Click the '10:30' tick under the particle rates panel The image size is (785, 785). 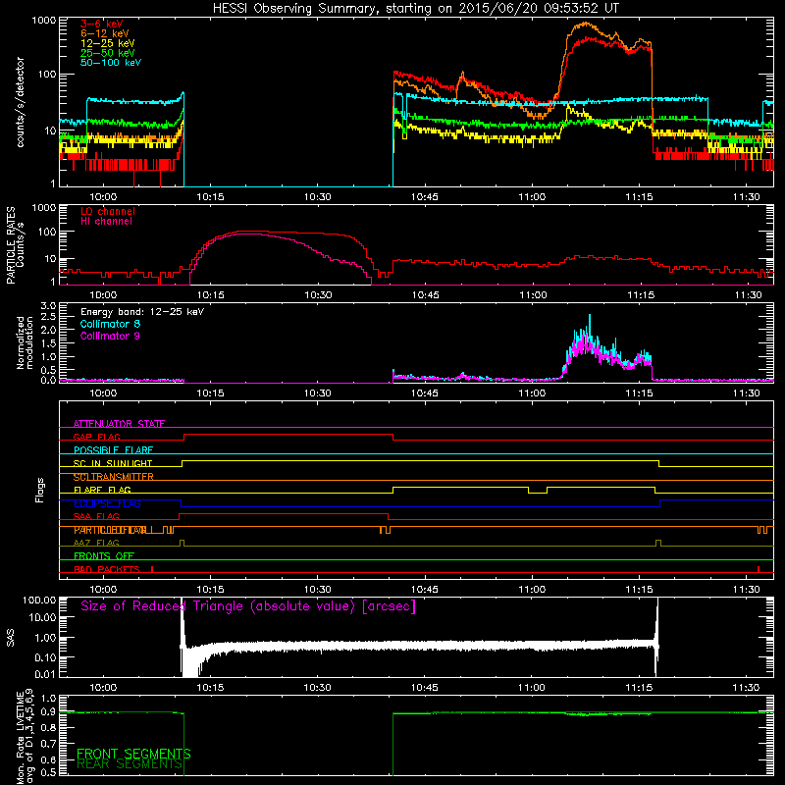tap(318, 295)
